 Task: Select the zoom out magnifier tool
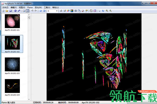click(110, 11)
